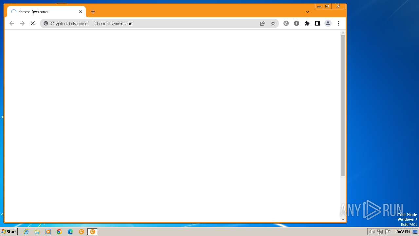Image resolution: width=419 pixels, height=236 pixels.
Task: Click the page scrollbar down arrow
Action: 343,219
